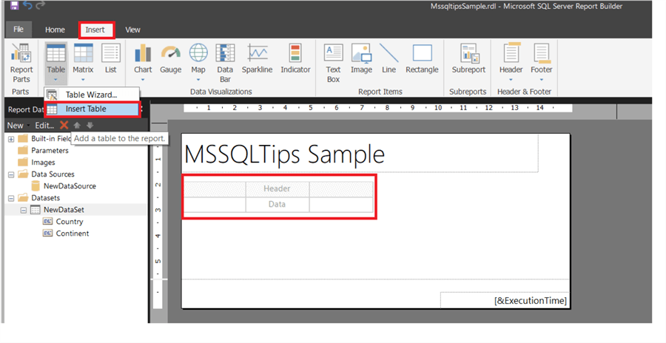The image size is (666, 343).
Task: Switch to the View tab
Action: (132, 30)
